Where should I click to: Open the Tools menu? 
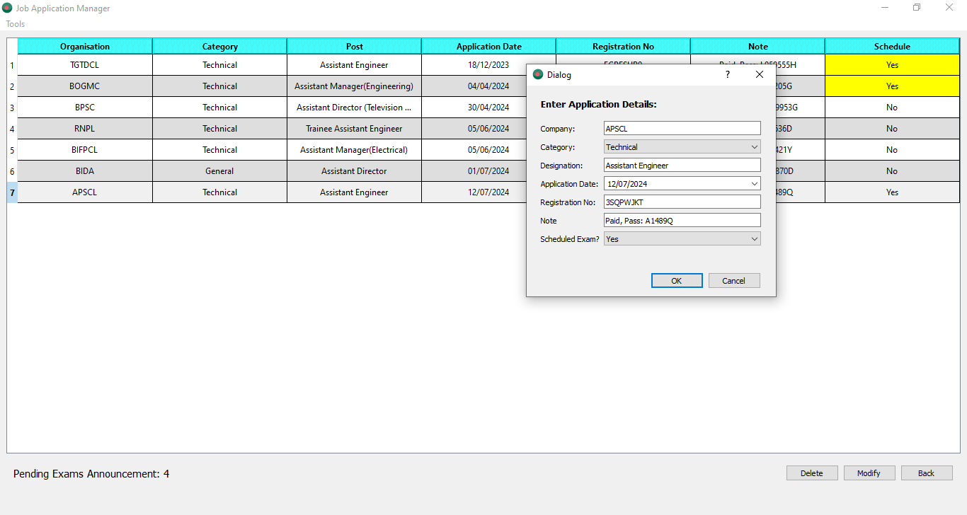(16, 24)
